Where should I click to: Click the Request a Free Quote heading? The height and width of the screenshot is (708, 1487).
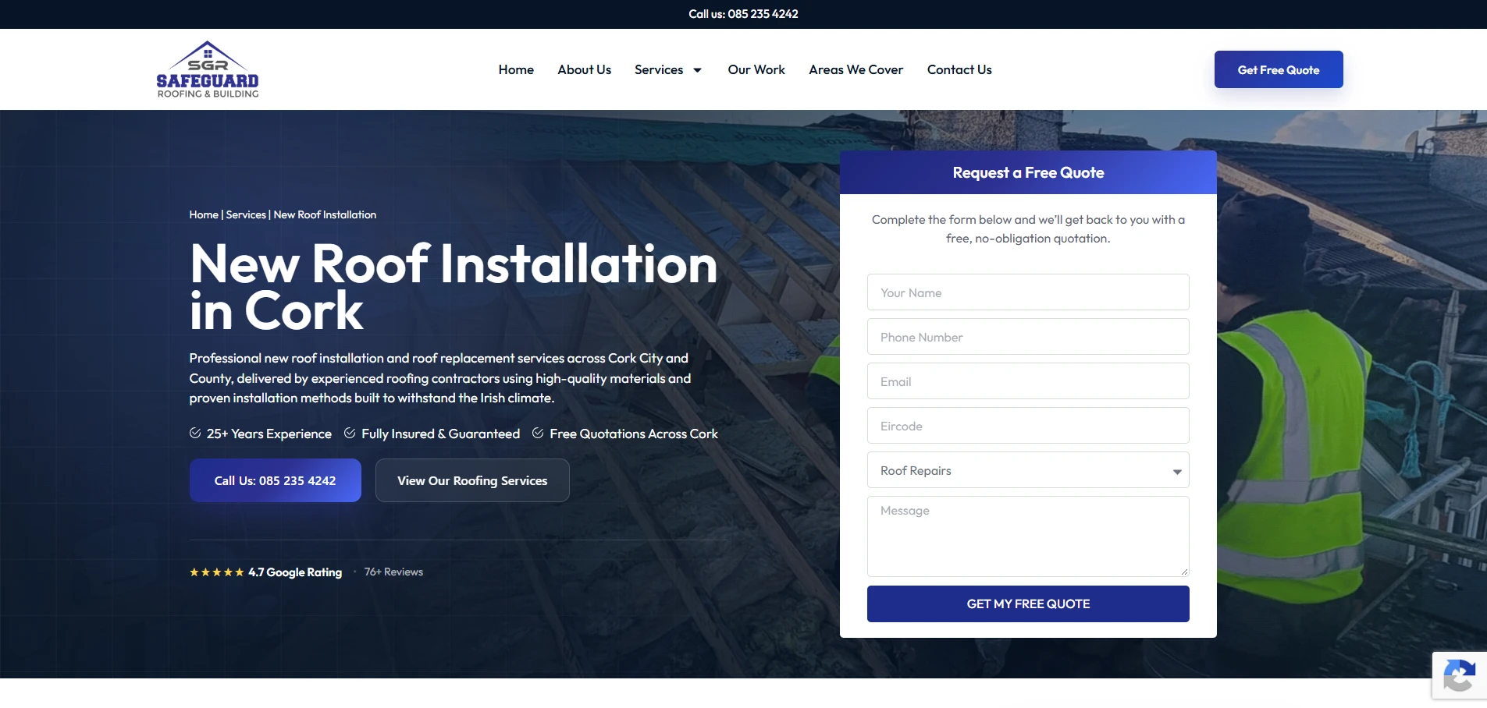tap(1028, 172)
